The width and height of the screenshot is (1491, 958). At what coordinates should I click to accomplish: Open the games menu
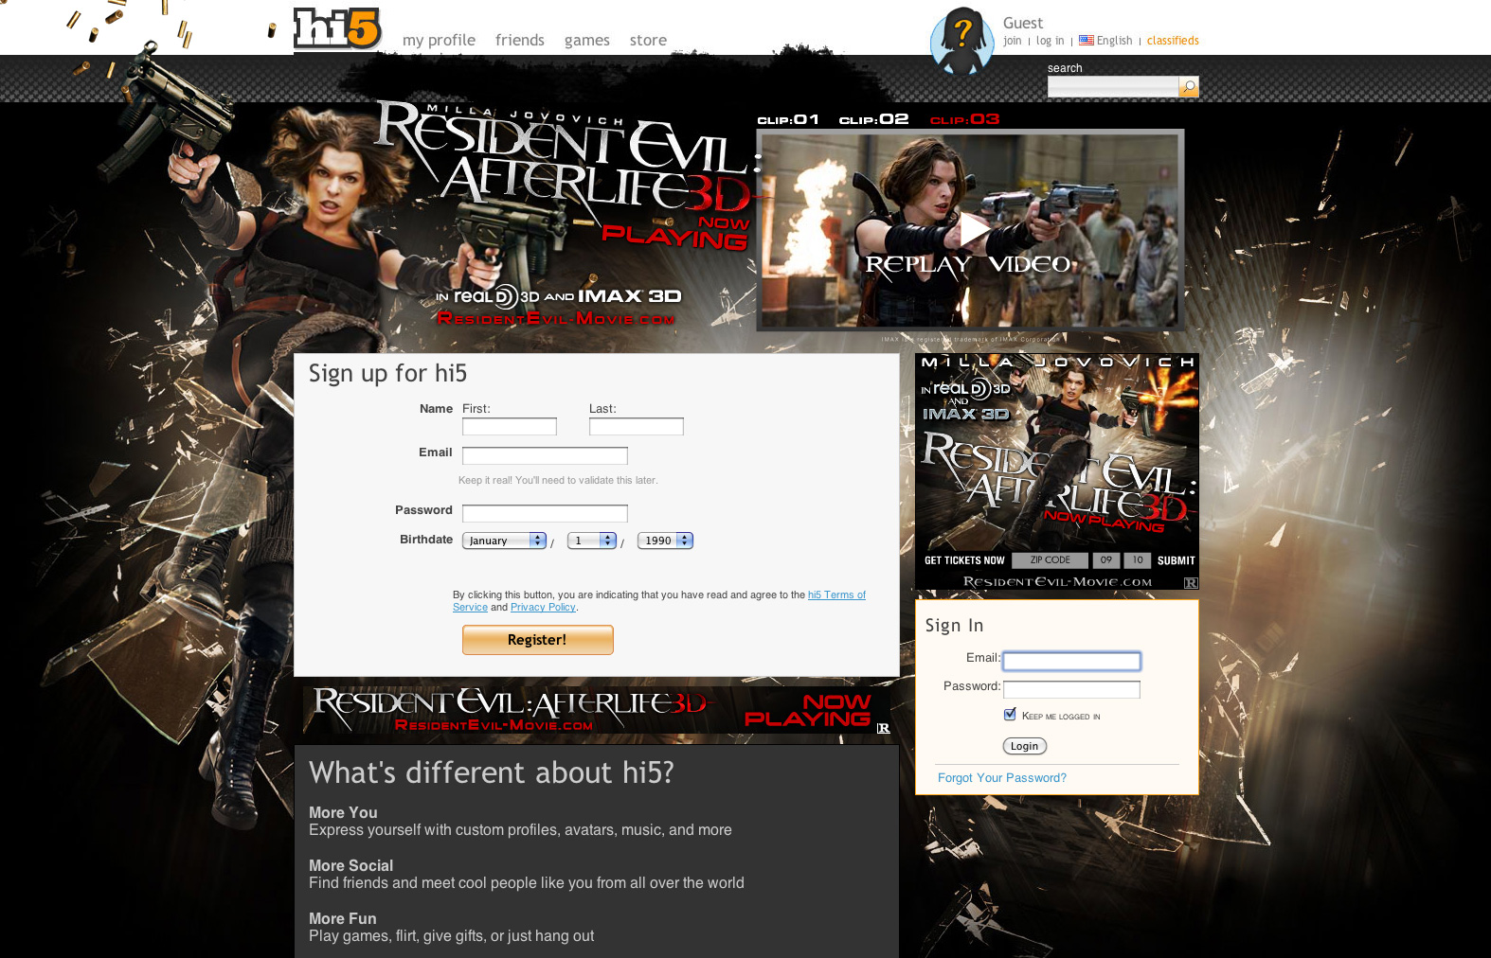tap(586, 40)
